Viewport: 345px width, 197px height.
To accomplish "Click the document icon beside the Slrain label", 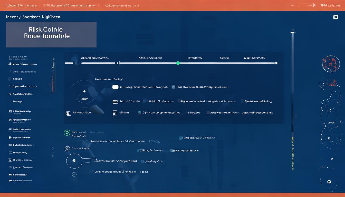I will point(115,113).
